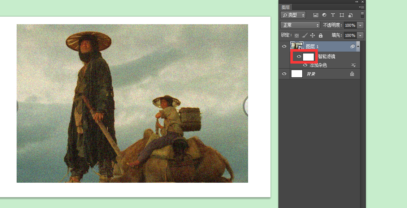Click the smart filter indicator icon on 图层 1

tap(352, 47)
